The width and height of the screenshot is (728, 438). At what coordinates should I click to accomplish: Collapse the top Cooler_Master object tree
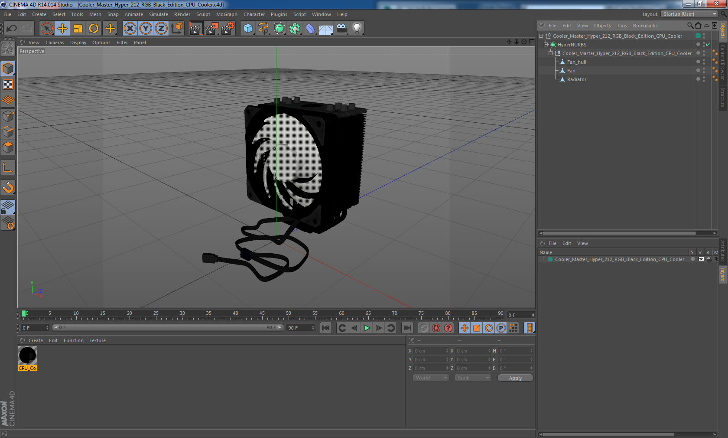point(541,36)
